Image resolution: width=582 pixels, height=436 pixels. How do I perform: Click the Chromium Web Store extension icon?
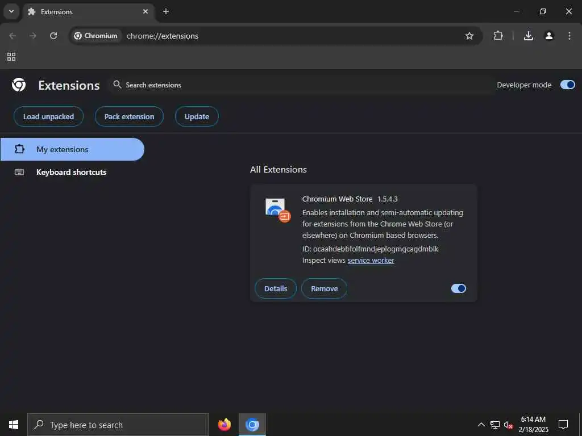277,210
